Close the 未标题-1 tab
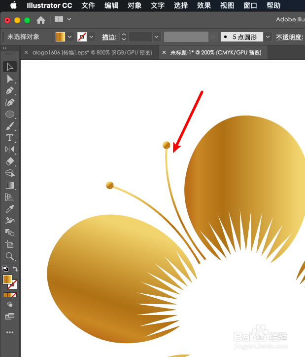This screenshot has height=357, width=305. coord(164,53)
